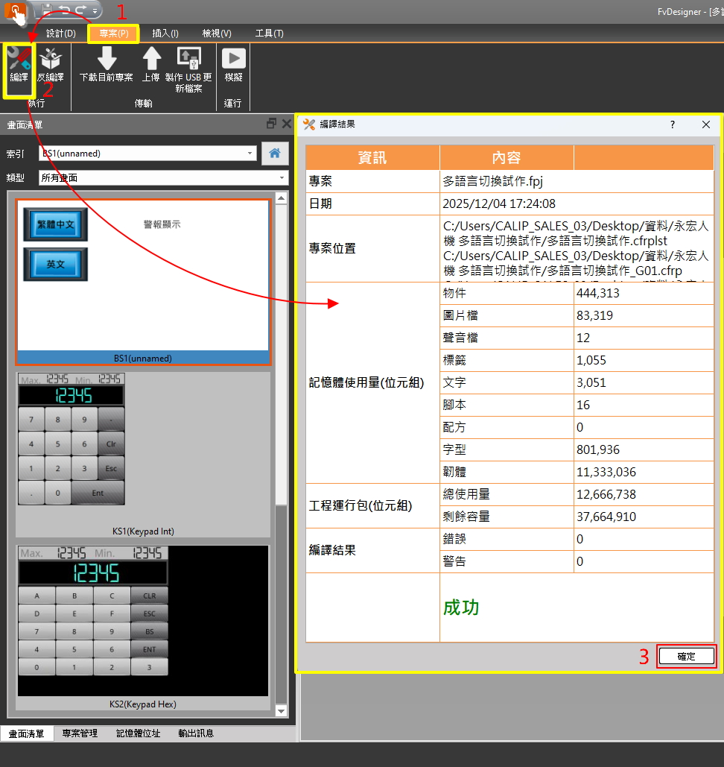724x767 pixels.
Task: Open quick access toolbar customize arrow
Action: (95, 11)
